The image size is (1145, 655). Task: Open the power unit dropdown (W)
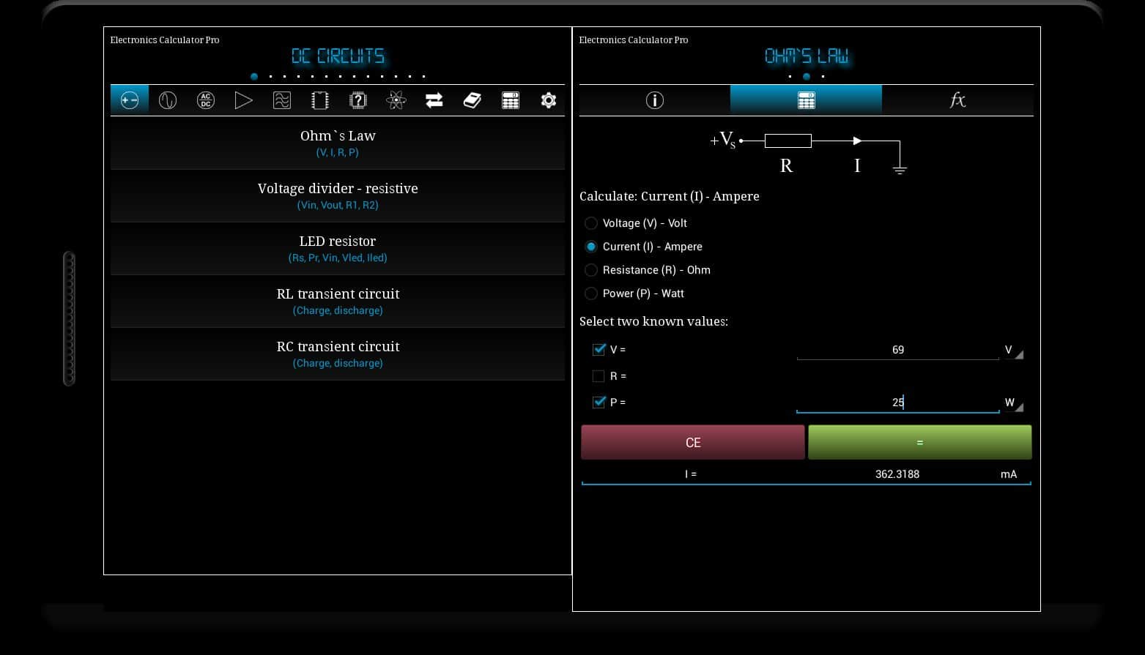[1012, 403]
